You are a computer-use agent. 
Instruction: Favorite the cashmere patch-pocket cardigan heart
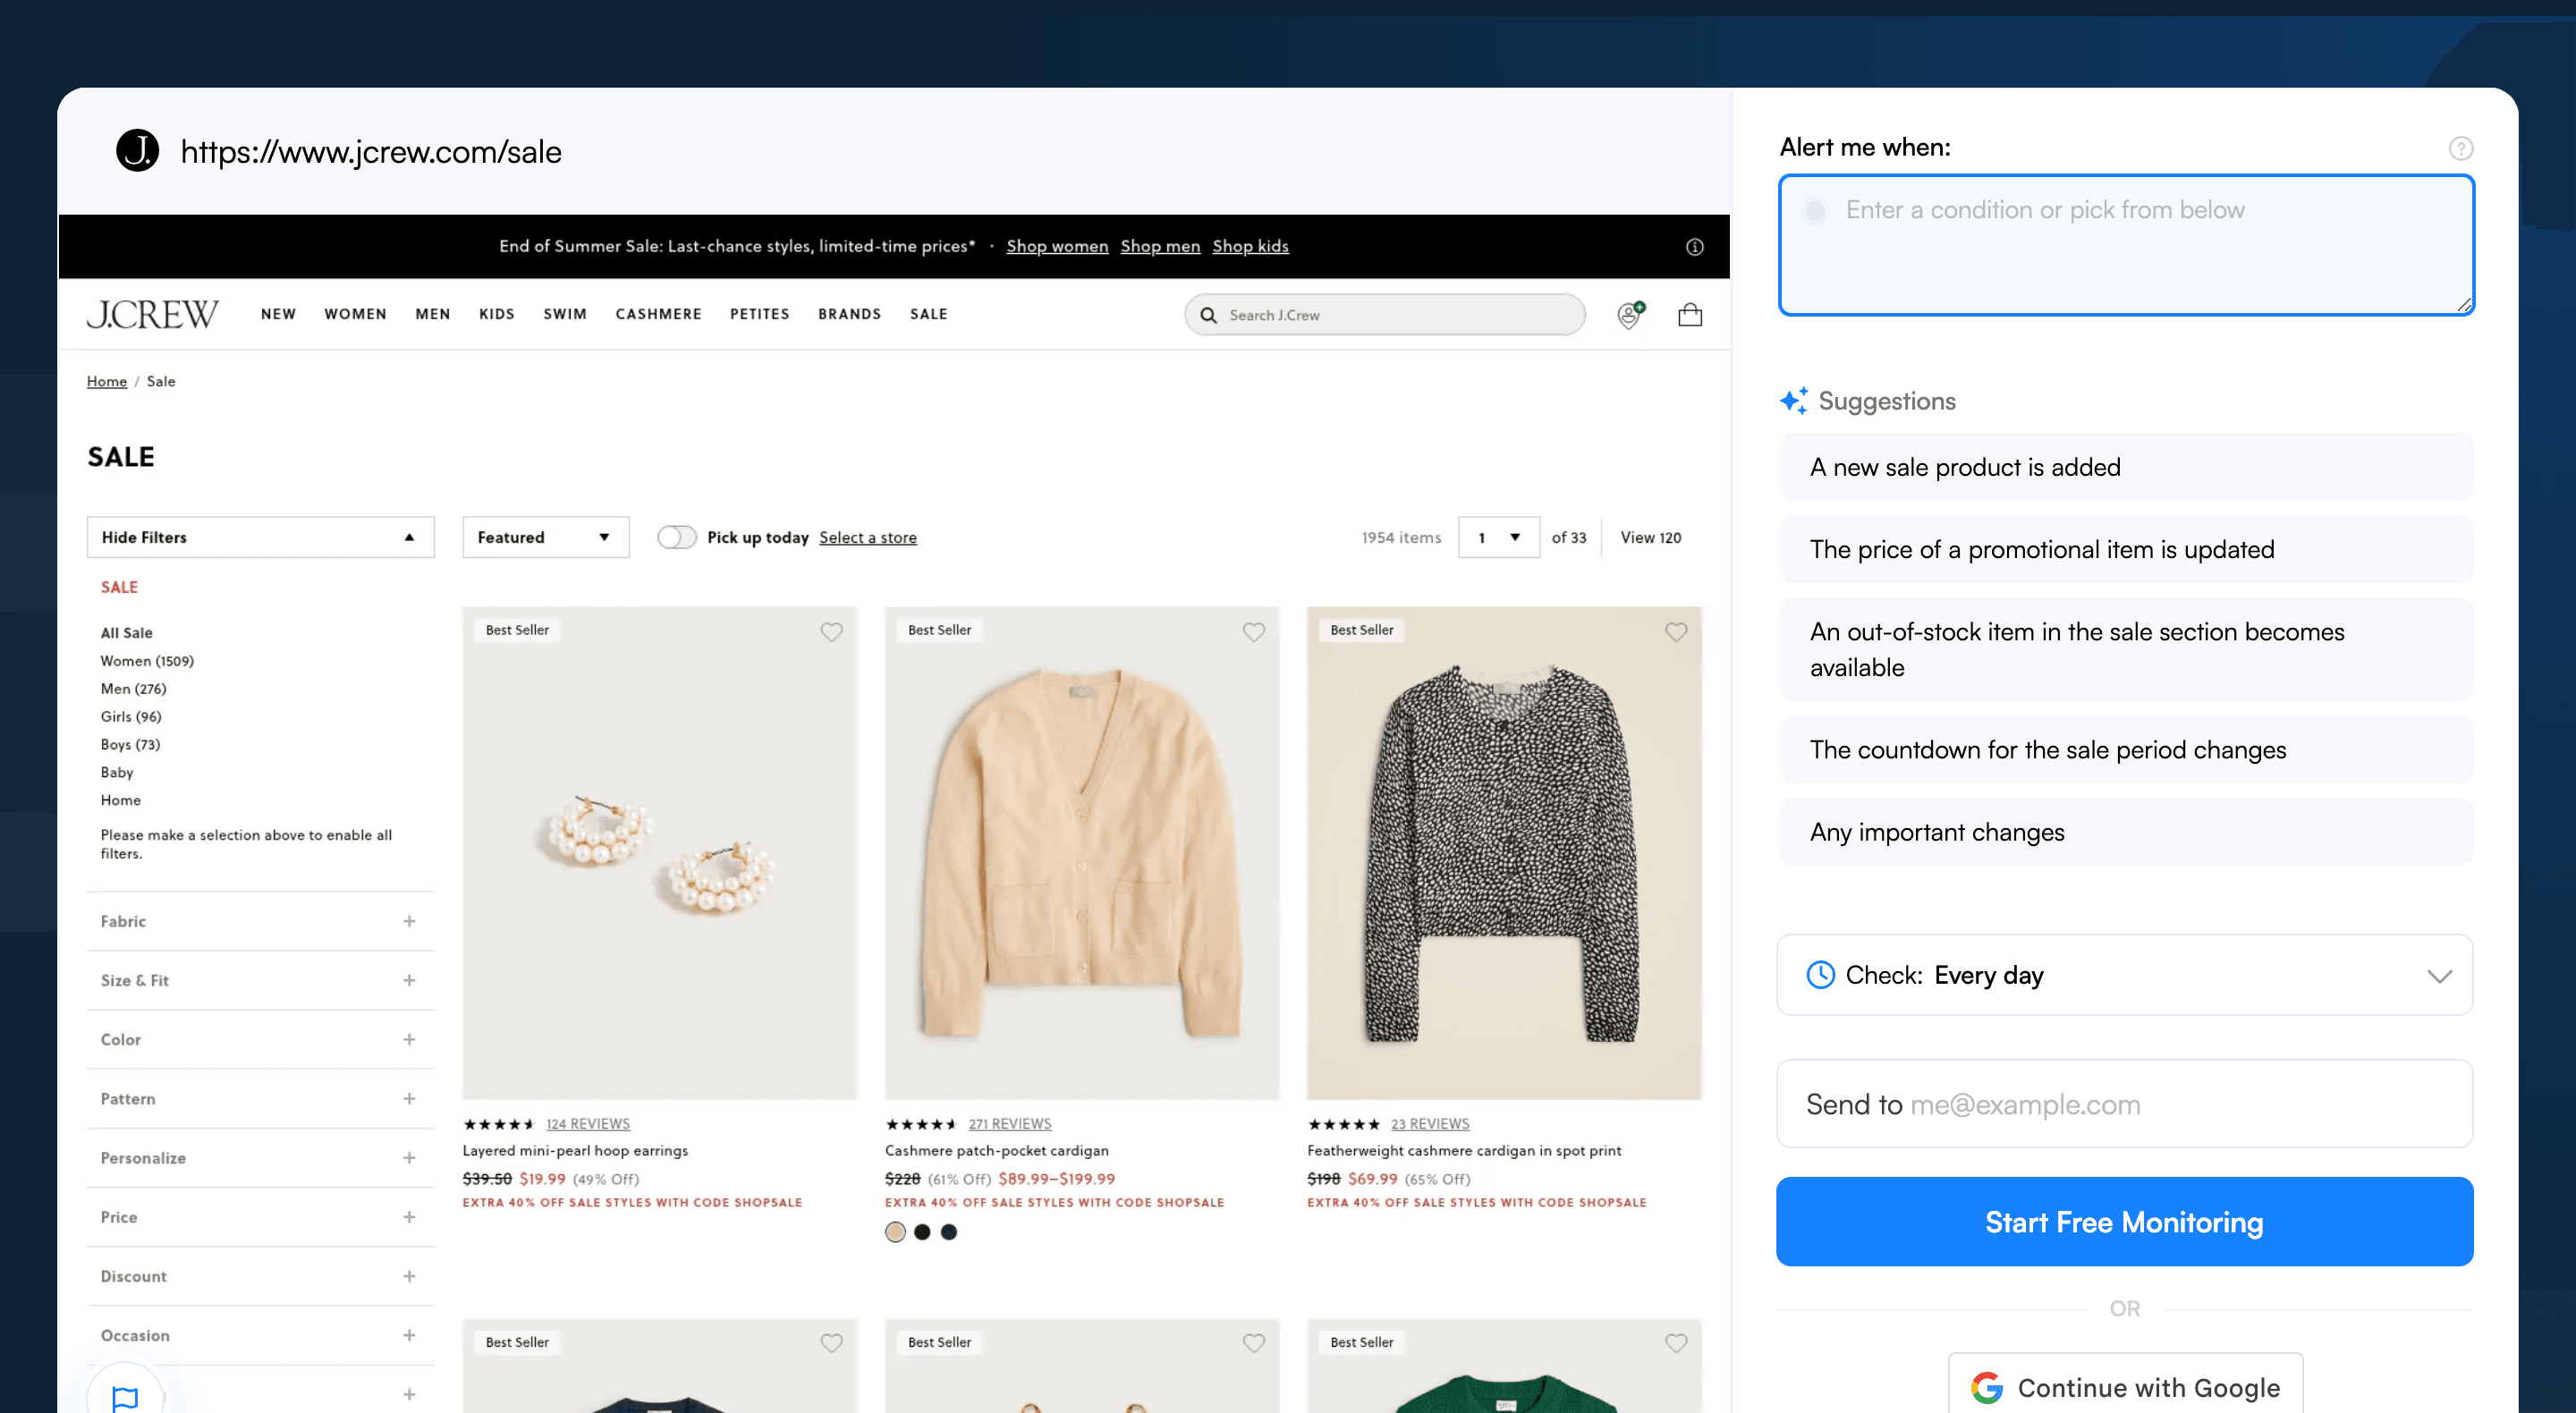pos(1253,632)
